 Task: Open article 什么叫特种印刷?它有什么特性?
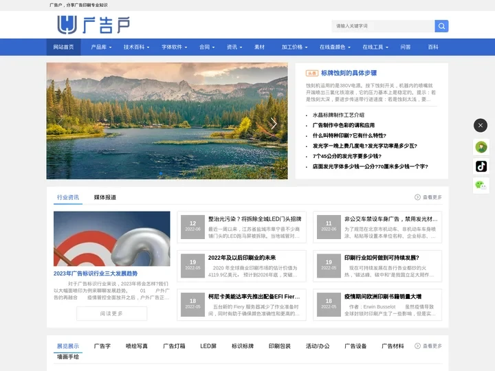(x=349, y=135)
